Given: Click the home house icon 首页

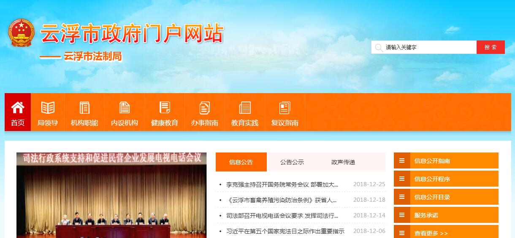Looking at the screenshot, I should (18, 107).
